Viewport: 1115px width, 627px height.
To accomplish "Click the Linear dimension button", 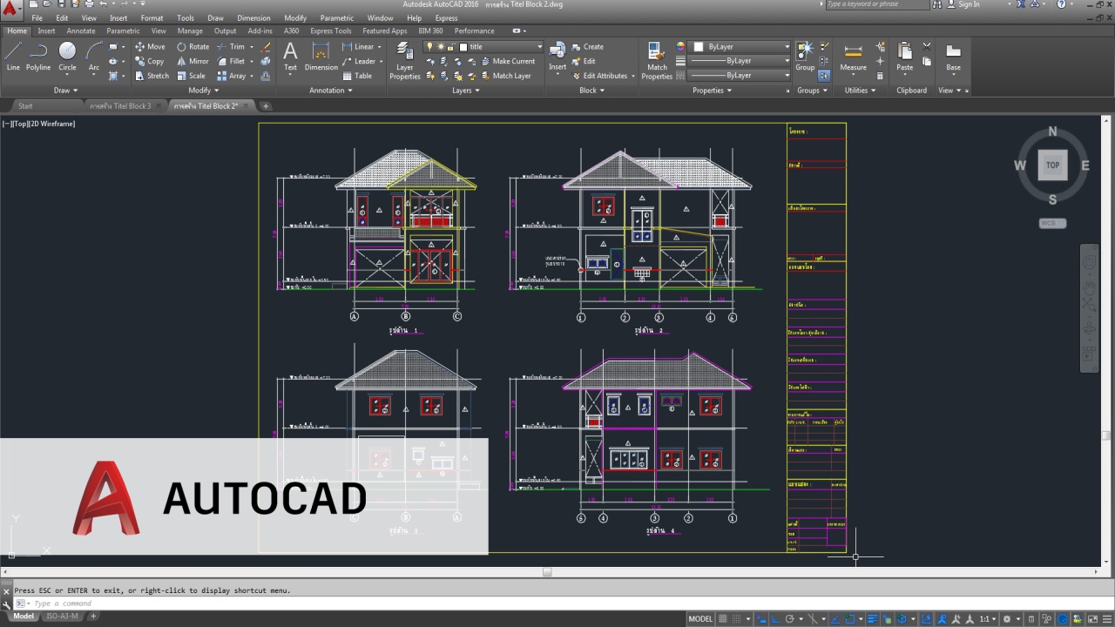I will pos(358,47).
